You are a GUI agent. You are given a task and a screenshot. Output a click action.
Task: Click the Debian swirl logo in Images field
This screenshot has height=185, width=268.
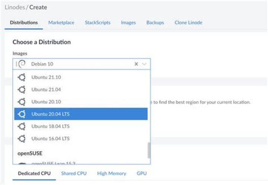22,64
